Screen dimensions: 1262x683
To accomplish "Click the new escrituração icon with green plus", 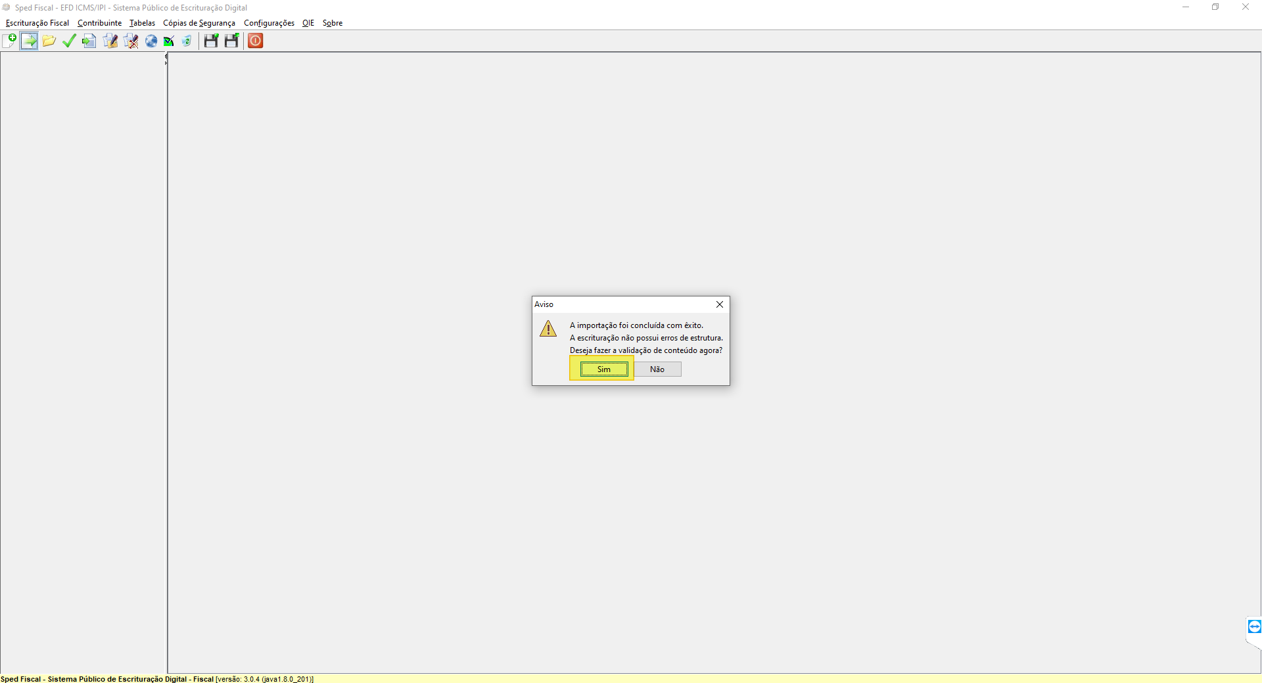I will pyautogui.click(x=9, y=41).
